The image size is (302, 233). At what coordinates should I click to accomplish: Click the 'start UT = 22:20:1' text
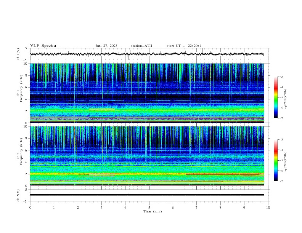coord(184,46)
